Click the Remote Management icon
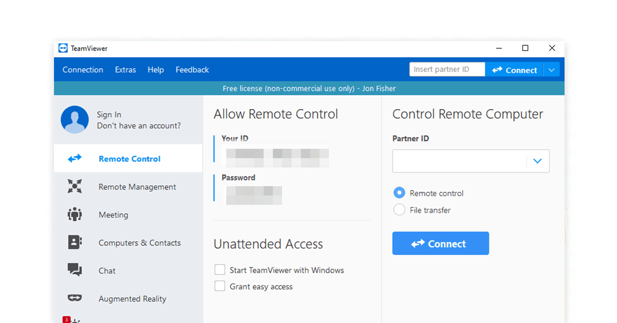617x323 pixels. click(x=75, y=187)
